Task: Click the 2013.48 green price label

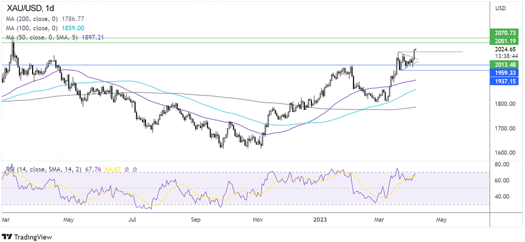Action: [x=506, y=65]
